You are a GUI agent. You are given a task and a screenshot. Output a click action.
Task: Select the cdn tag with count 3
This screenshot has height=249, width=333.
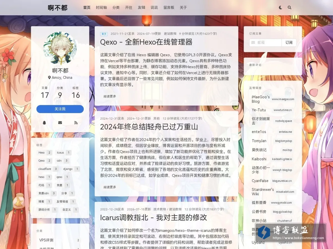[x=62, y=160]
